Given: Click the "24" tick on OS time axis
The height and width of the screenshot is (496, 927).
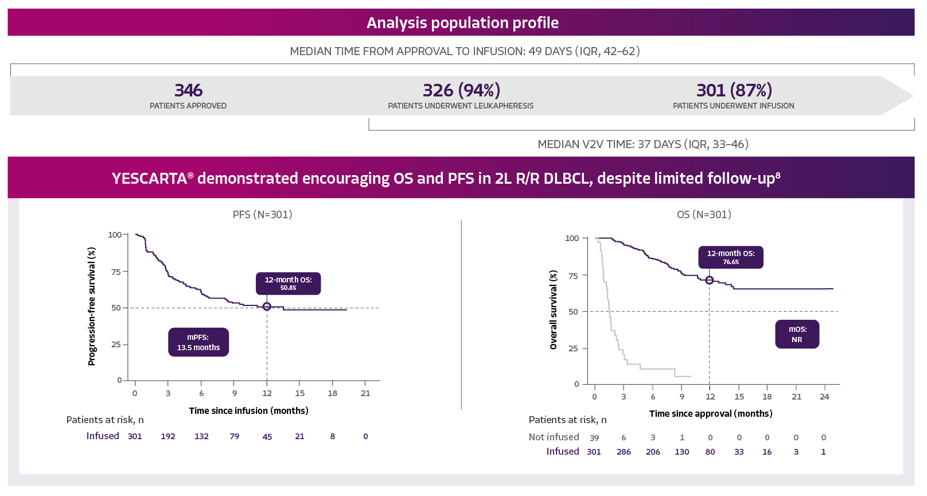Looking at the screenshot, I should (x=824, y=397).
